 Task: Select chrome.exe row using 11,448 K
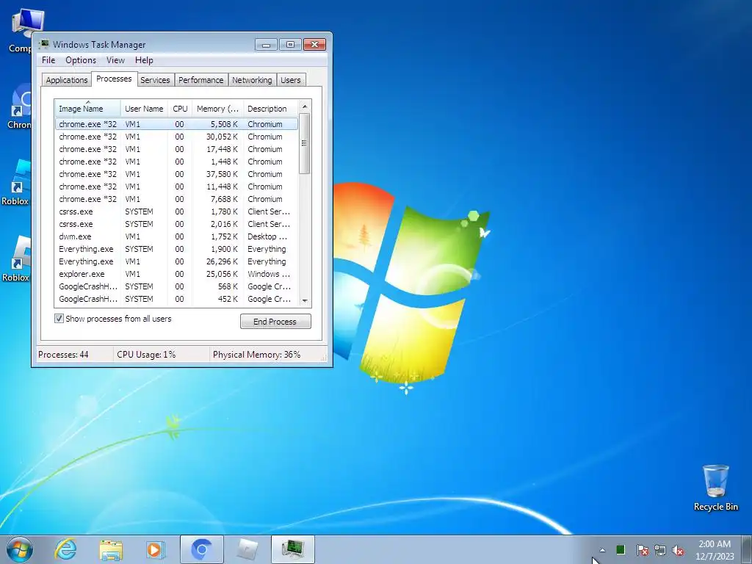(176, 187)
